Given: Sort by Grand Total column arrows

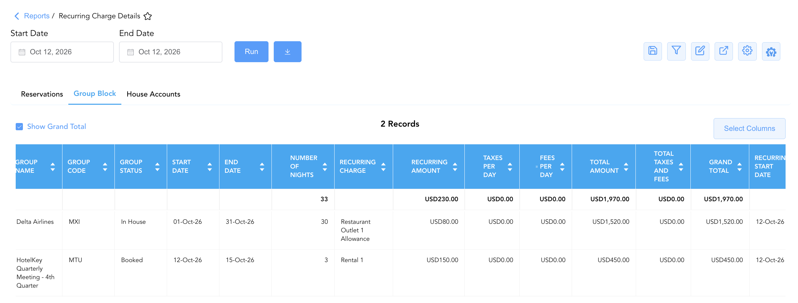Looking at the screenshot, I should pyautogui.click(x=739, y=167).
